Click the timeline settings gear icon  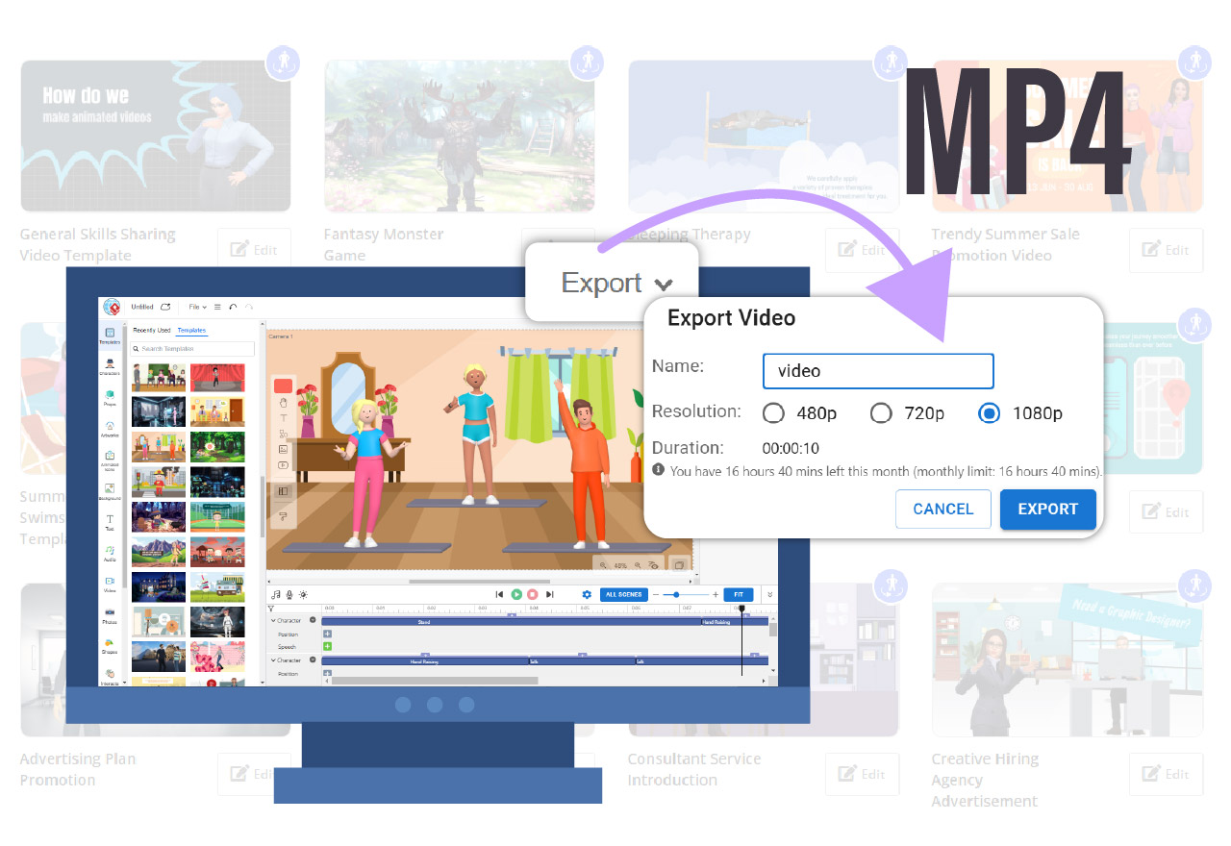pyautogui.click(x=587, y=594)
